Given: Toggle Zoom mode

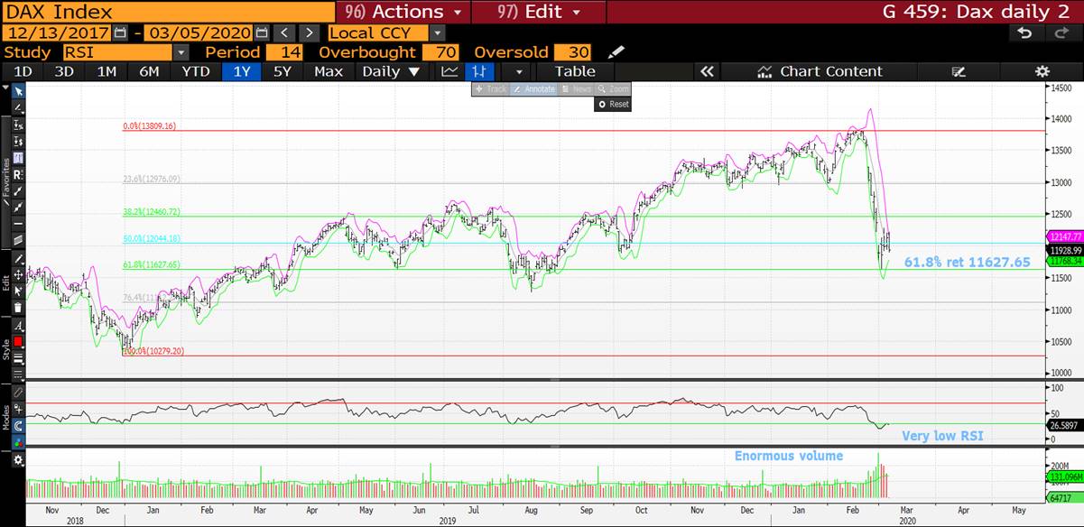Looking at the screenshot, I should coord(614,89).
